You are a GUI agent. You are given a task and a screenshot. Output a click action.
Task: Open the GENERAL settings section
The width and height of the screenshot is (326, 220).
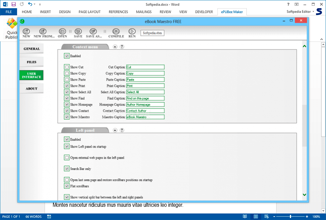pos(32,49)
